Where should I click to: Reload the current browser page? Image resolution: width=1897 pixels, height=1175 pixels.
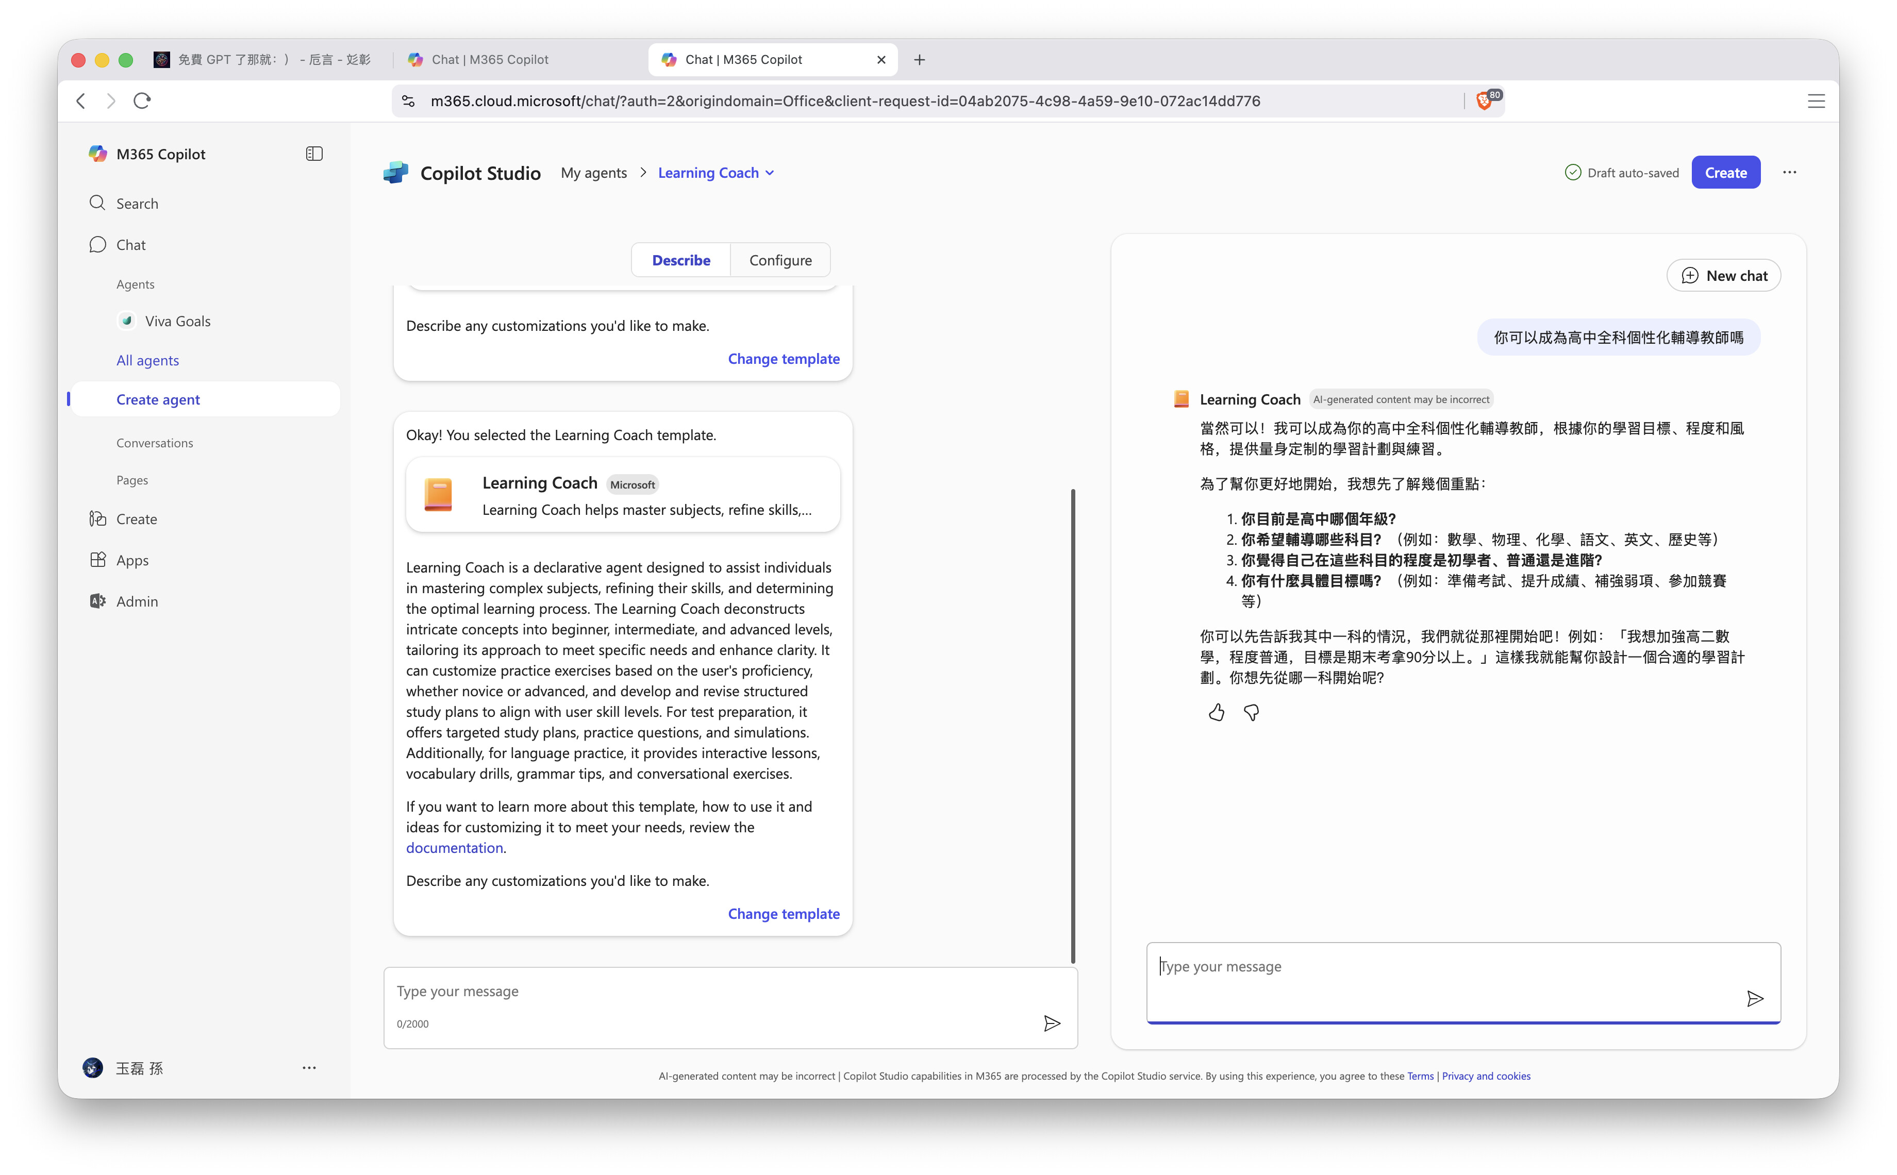(x=142, y=101)
